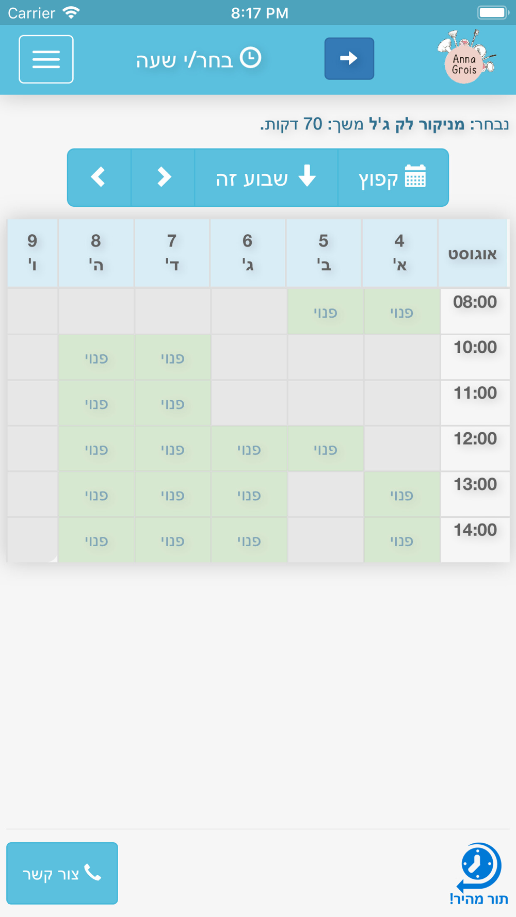Choose free slot Thursday 8 at 11:00

point(96,403)
